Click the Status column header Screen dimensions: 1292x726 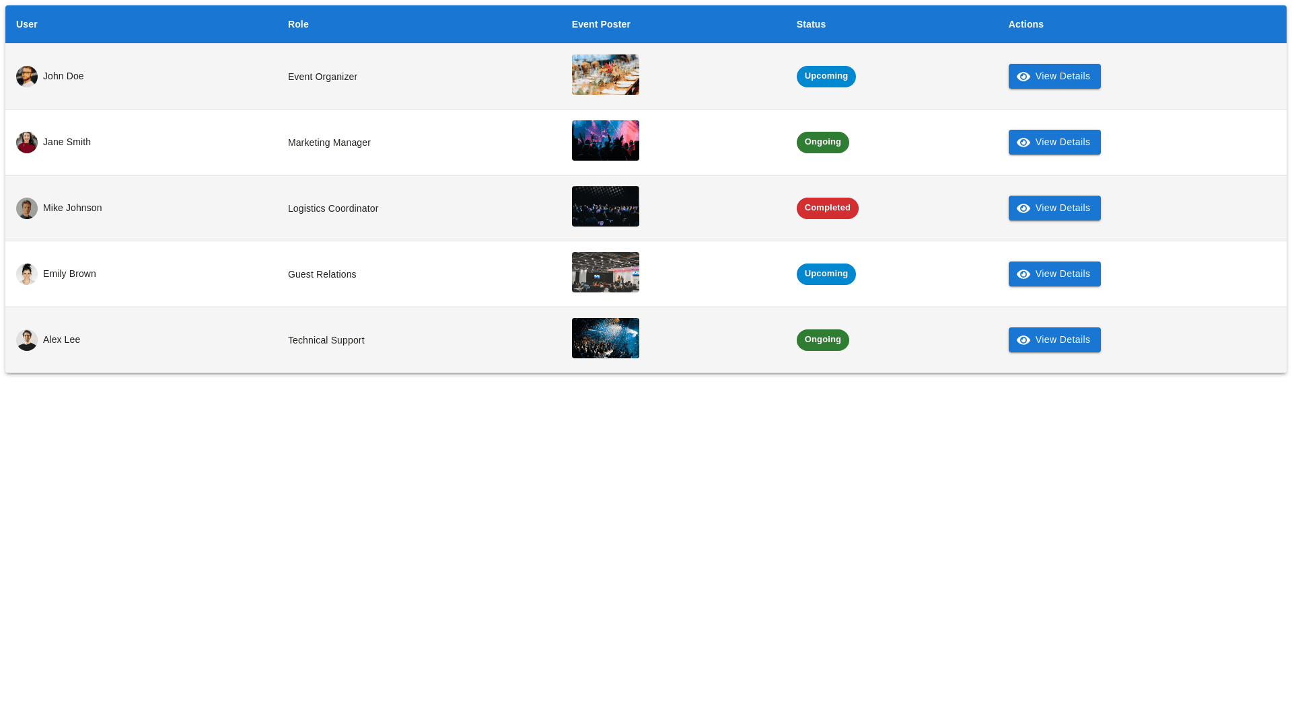pos(810,24)
